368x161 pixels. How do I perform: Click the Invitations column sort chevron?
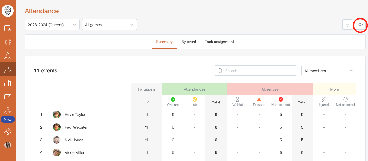point(147,102)
